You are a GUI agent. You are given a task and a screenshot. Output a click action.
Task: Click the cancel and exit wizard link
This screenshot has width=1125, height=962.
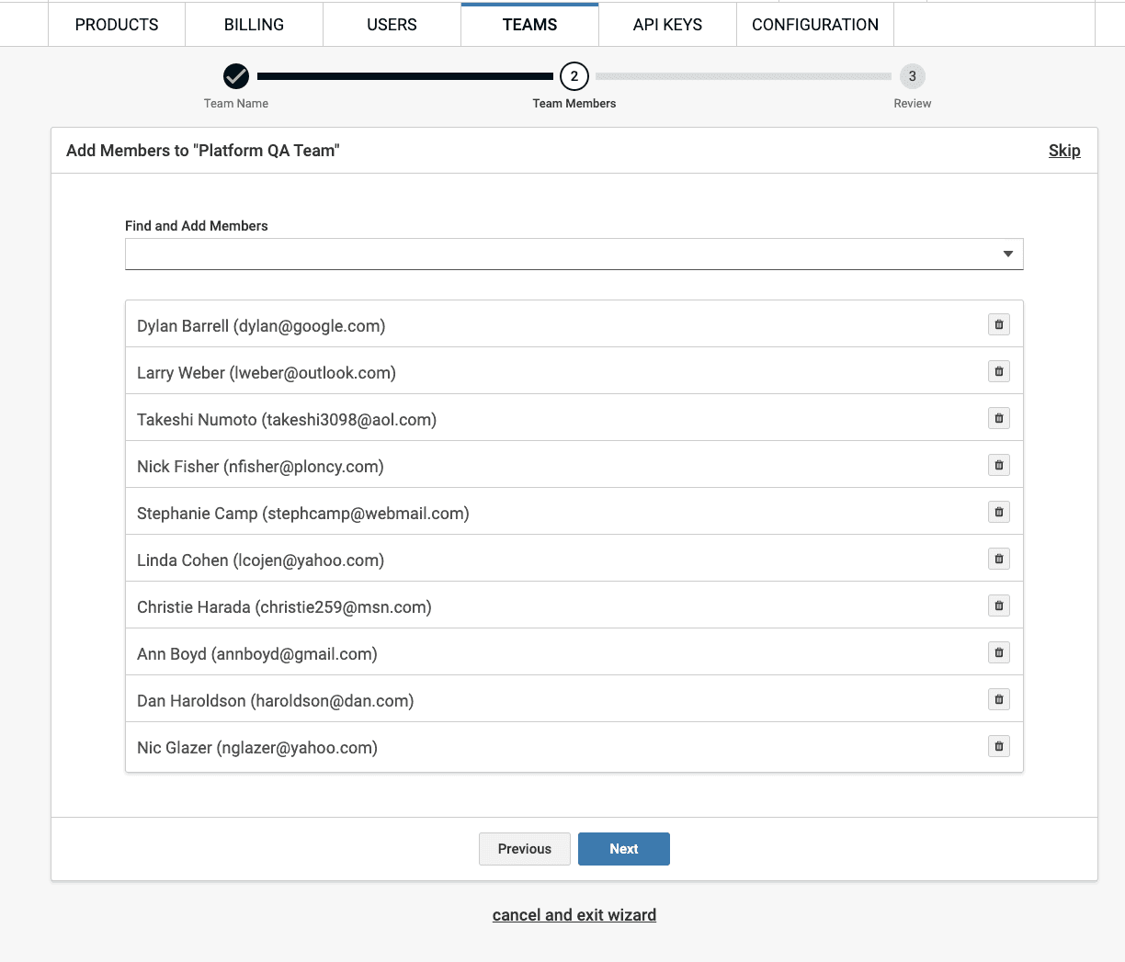[574, 915]
